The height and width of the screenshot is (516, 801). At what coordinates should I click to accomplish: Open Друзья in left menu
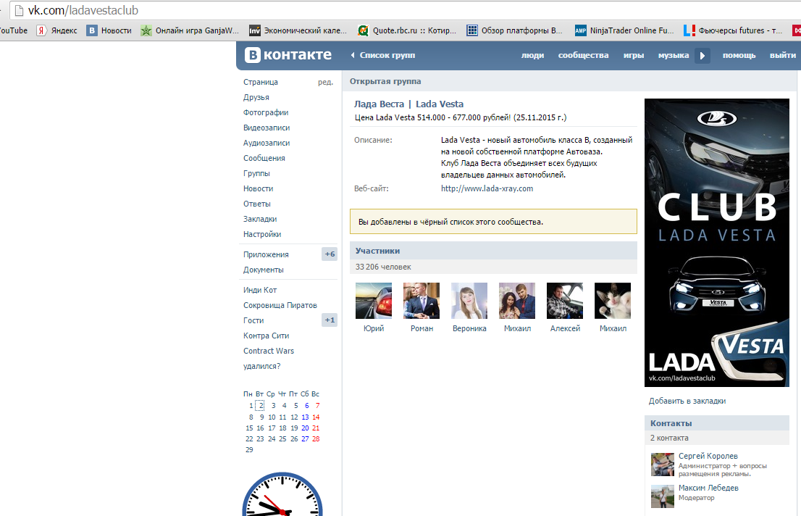[x=256, y=97]
